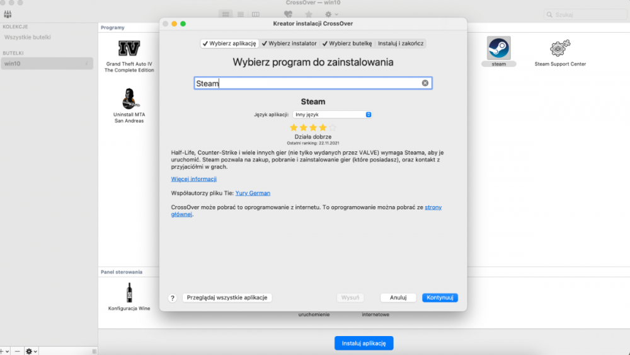Viewport: 630px width, 355px height.
Task: Open the Język aplikacji language dropdown
Action: [x=332, y=115]
